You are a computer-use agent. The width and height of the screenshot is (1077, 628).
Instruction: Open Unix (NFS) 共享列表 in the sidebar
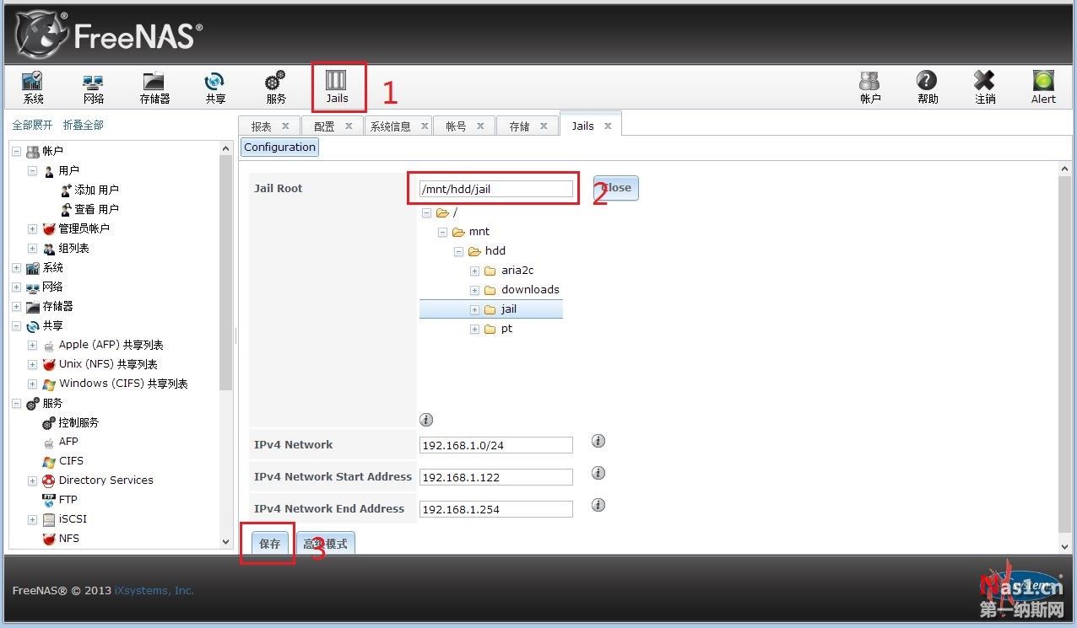click(x=108, y=364)
